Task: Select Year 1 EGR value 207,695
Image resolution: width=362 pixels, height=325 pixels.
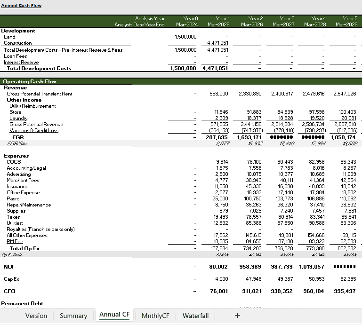Action: pos(217,137)
